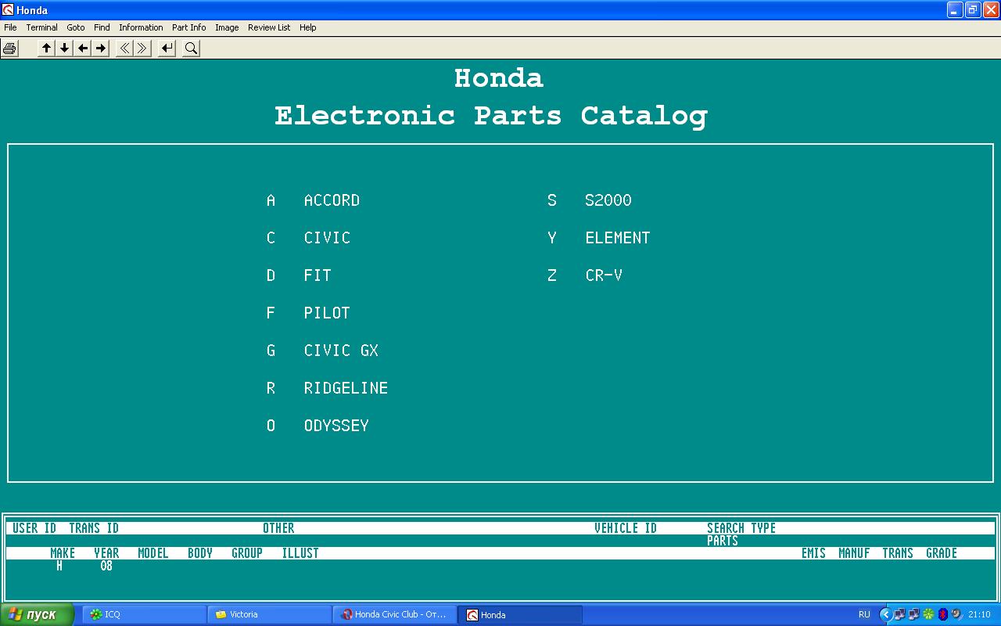Screen dimensions: 1001x626
Task: Click the volume speaker tray icon
Action: [956, 614]
